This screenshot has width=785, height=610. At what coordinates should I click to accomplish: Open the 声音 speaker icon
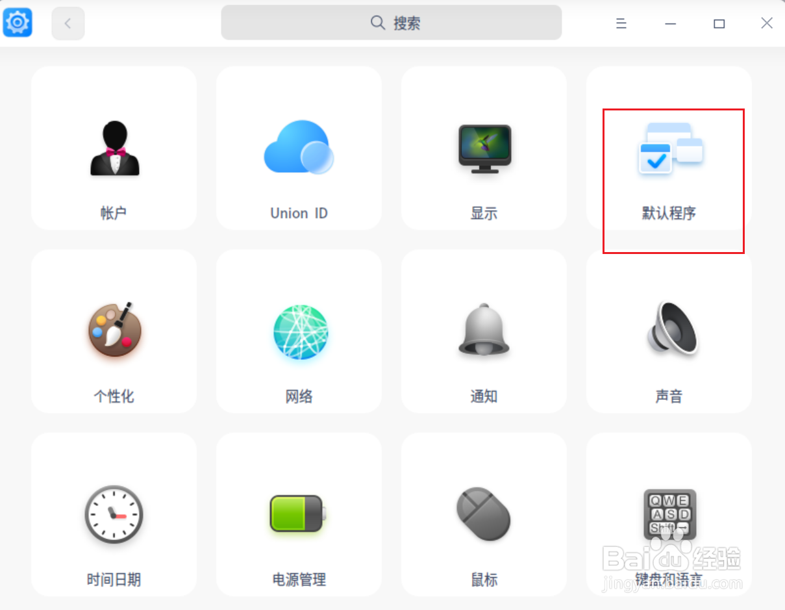point(671,328)
